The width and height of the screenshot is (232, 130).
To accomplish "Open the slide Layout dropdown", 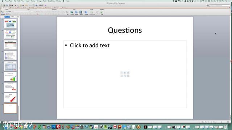I will pos(9,11).
